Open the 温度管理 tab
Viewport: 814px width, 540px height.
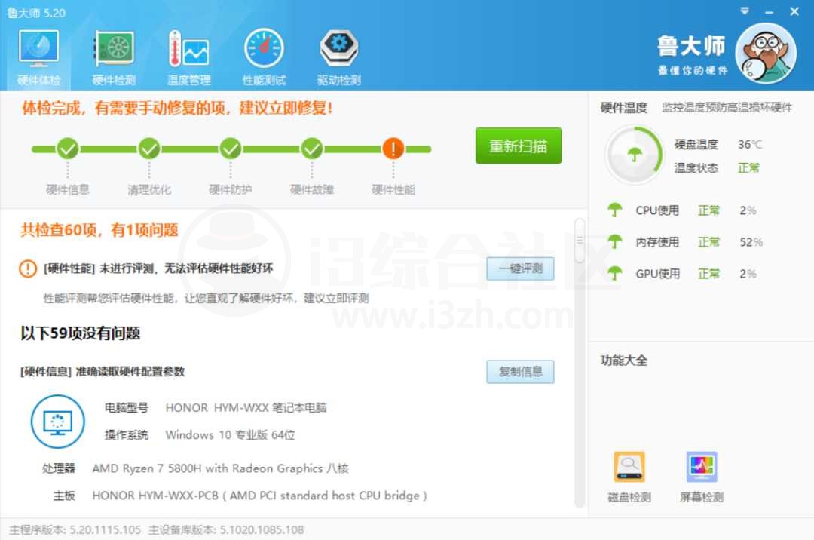click(189, 57)
